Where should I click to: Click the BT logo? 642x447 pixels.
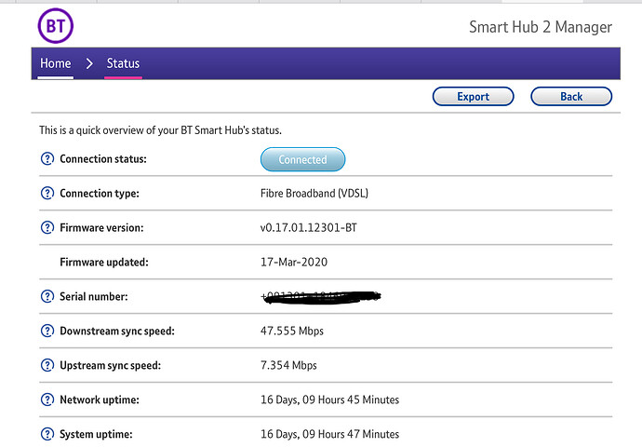click(x=55, y=26)
